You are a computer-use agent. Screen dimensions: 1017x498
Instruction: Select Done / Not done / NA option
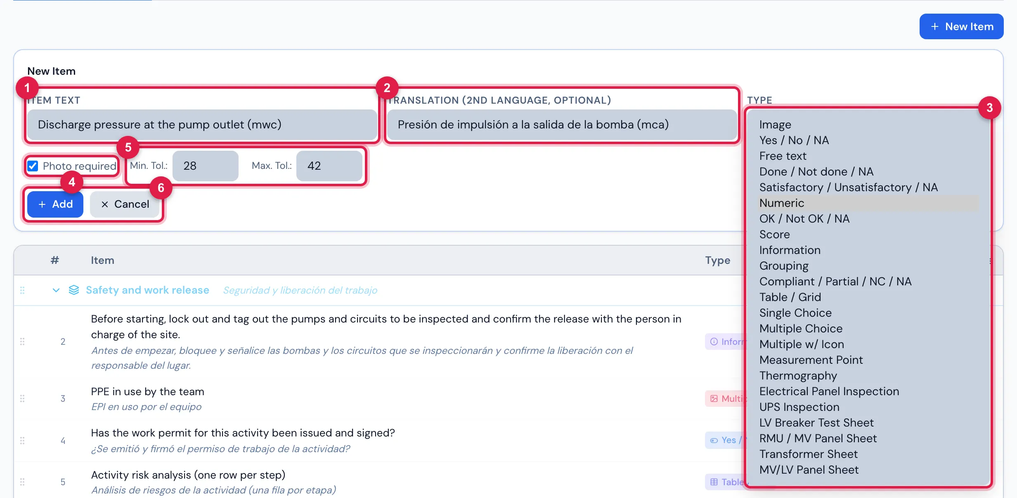pyautogui.click(x=869, y=172)
